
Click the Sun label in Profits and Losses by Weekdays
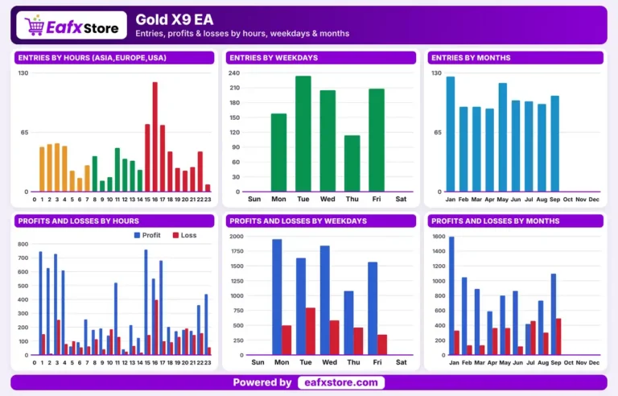(x=257, y=362)
